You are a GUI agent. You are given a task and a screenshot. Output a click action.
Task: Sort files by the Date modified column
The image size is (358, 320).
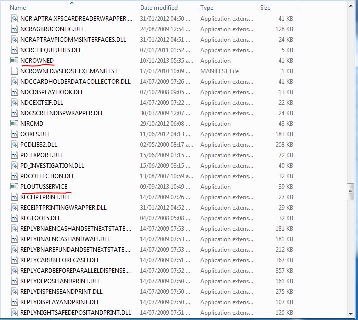point(159,8)
